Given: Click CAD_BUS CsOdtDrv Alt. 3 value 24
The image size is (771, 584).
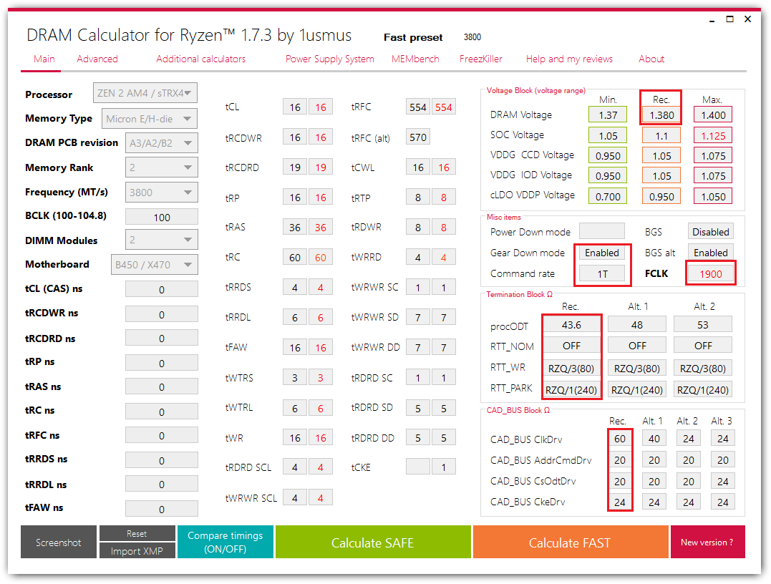Looking at the screenshot, I should [722, 481].
